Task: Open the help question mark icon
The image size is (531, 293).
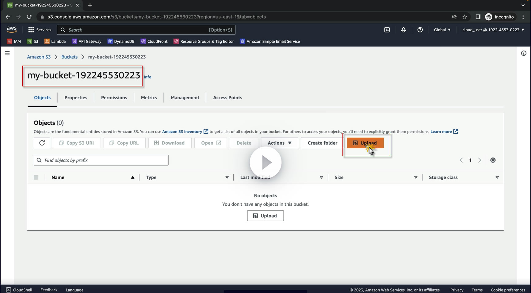Action: (x=420, y=30)
